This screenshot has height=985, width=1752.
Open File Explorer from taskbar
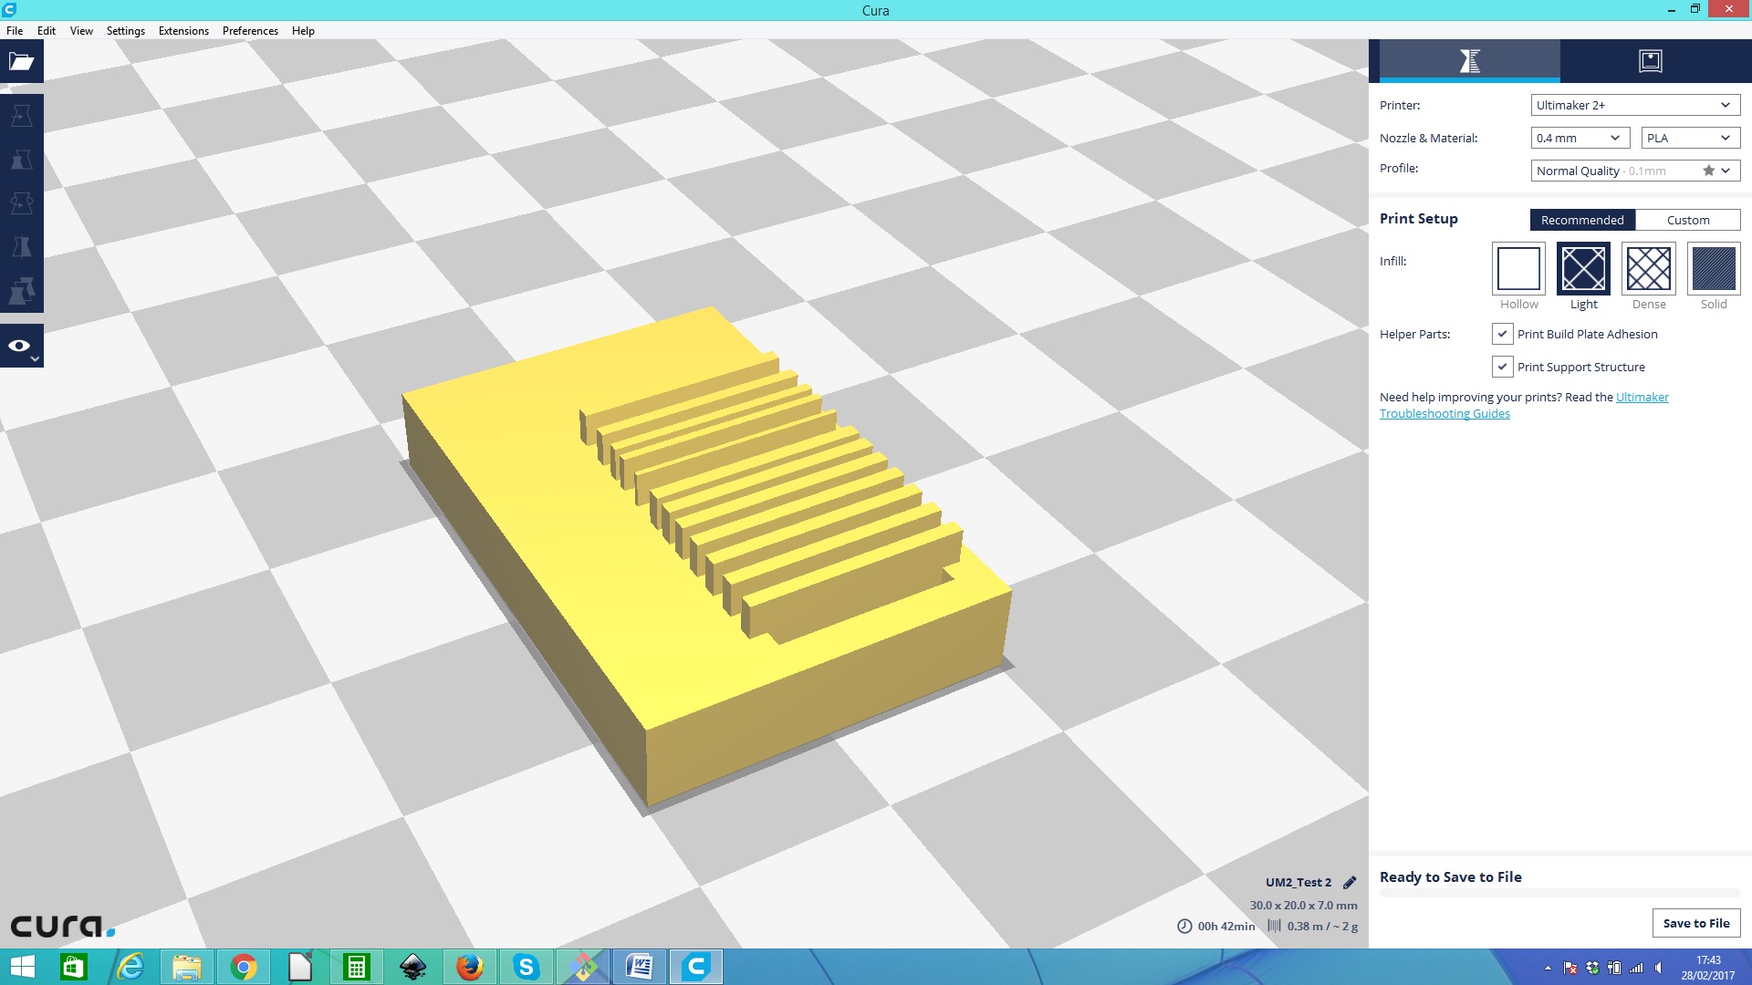coord(187,967)
